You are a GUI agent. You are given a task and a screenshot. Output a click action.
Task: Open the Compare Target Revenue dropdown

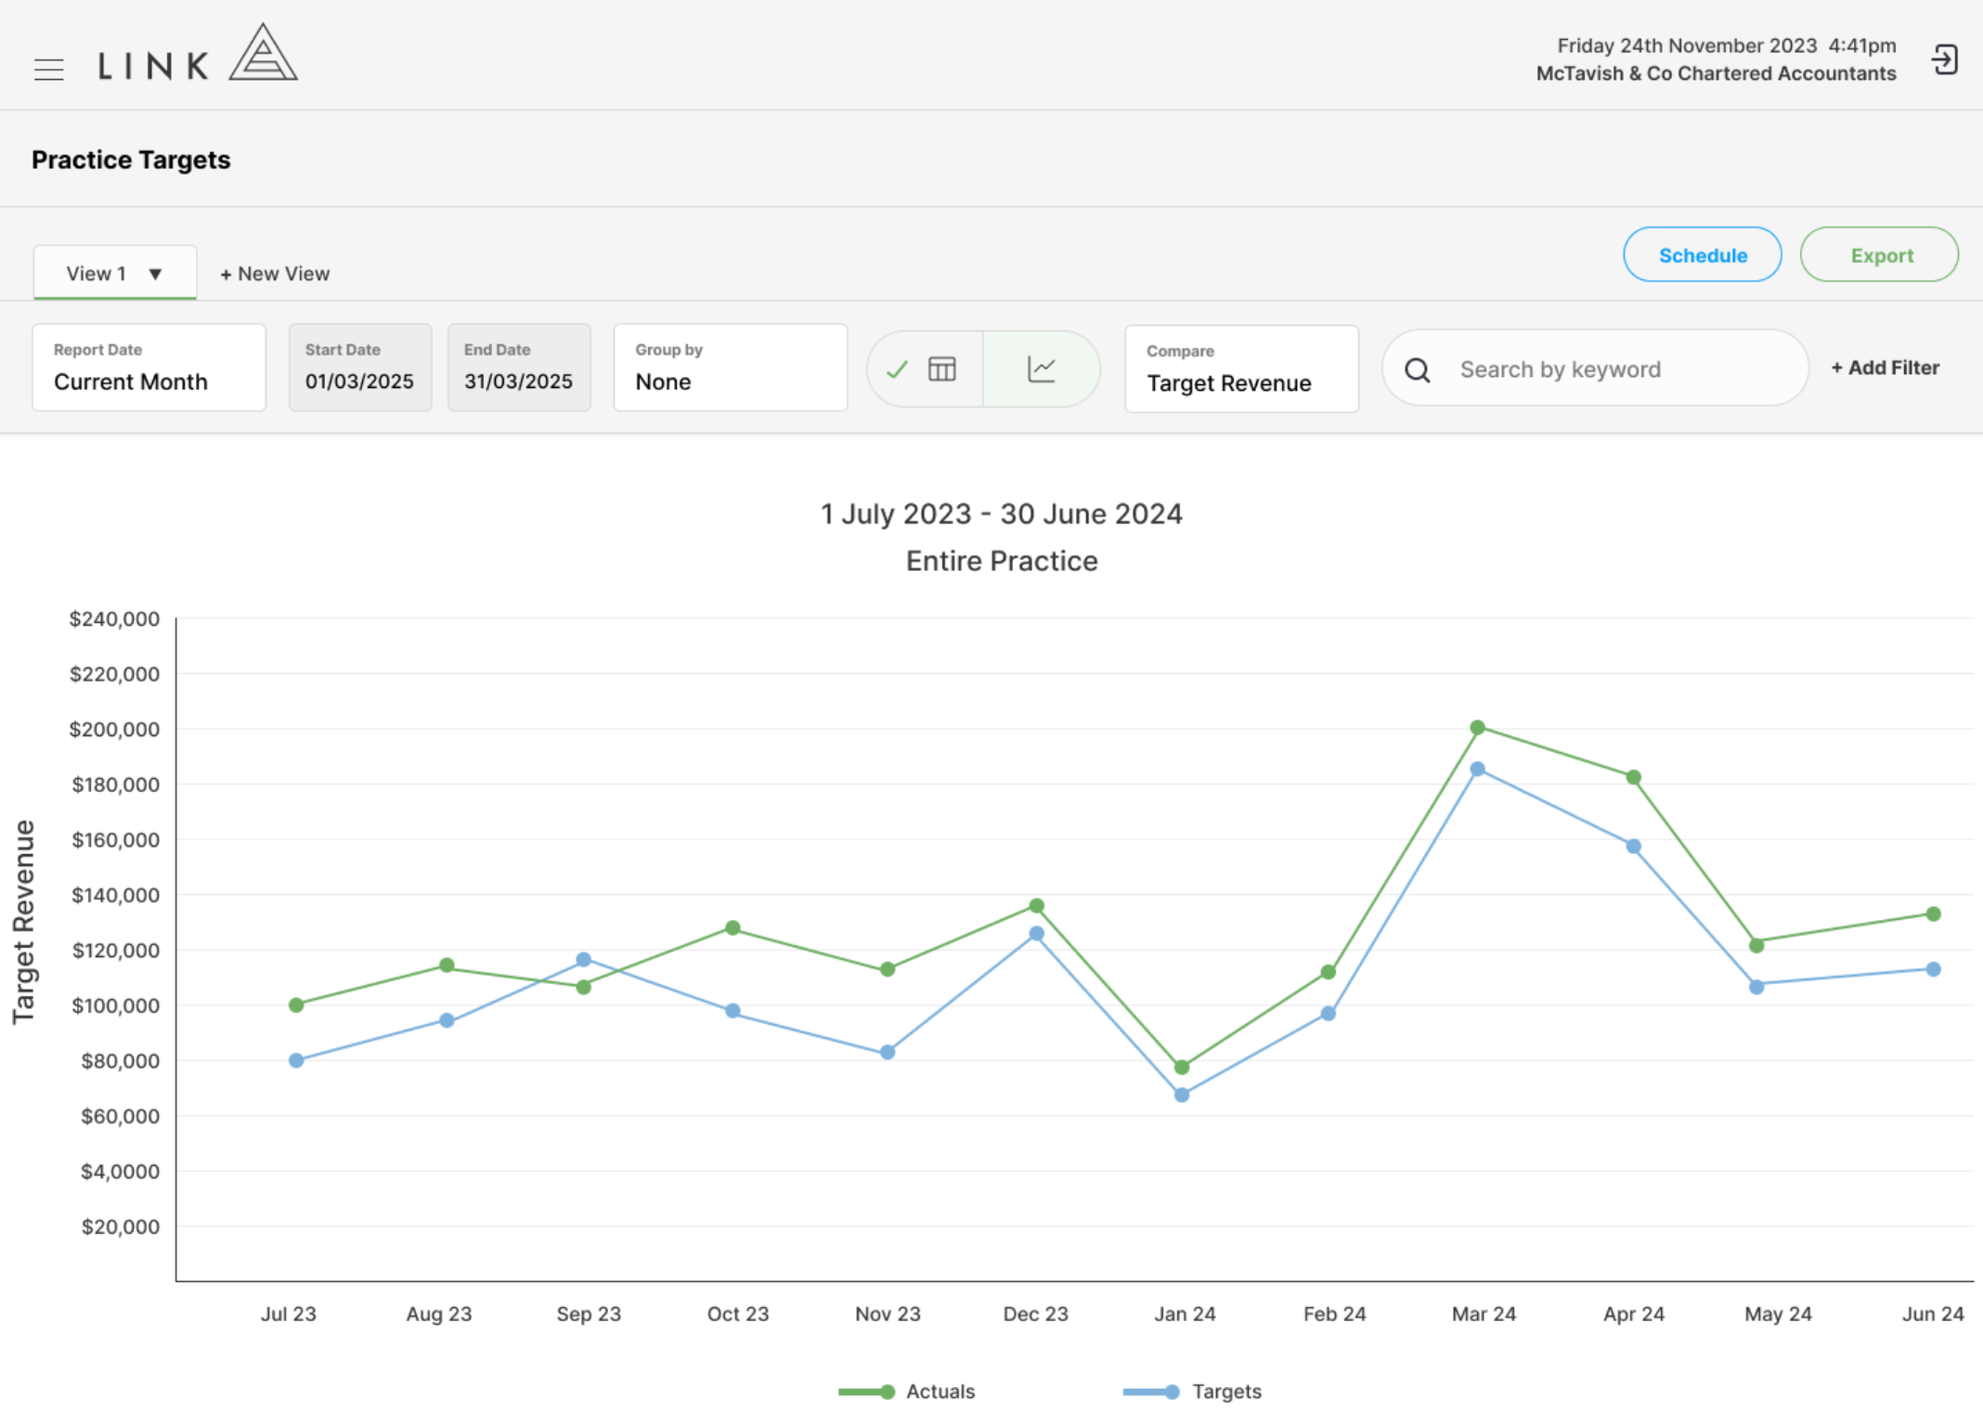click(x=1242, y=369)
